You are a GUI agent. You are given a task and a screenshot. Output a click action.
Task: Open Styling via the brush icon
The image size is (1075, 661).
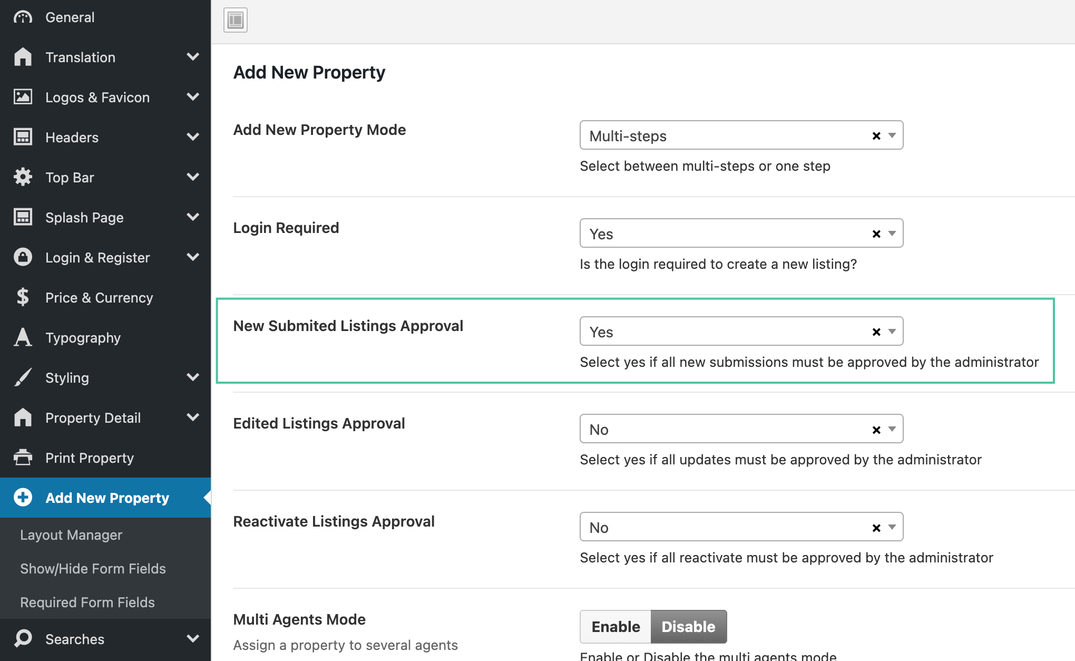point(22,377)
